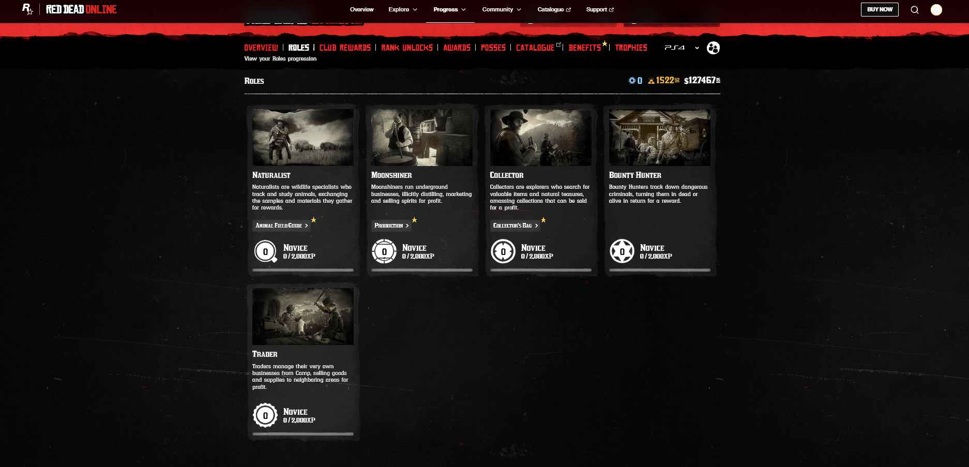Expand the Explore dropdown menu
Screen dimensions: 969x467
point(403,10)
